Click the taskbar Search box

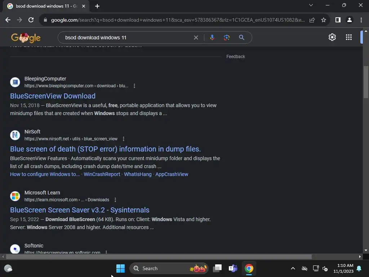[169, 268]
